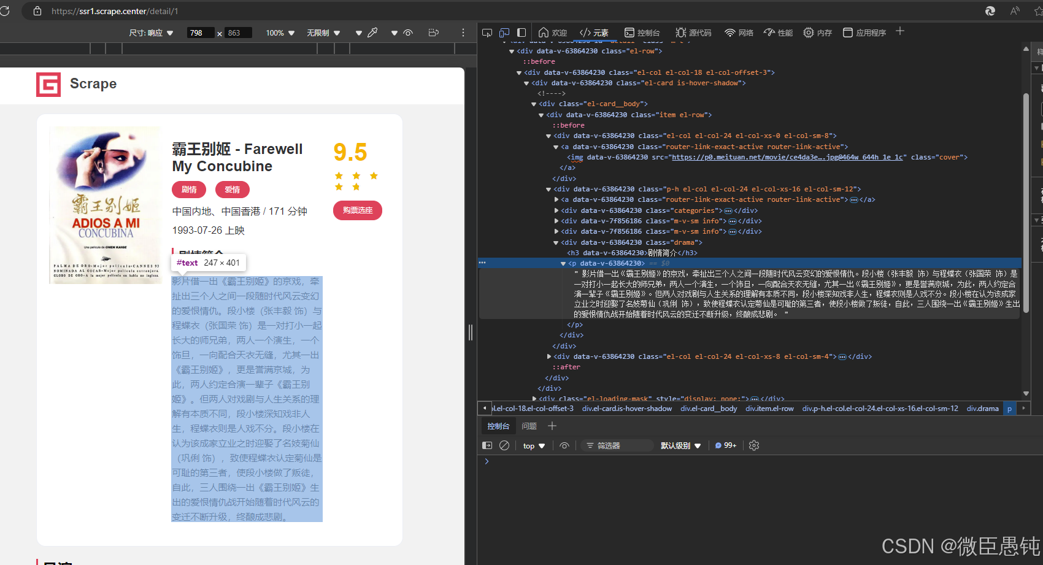This screenshot has height=565, width=1043.
Task: Add a new DevTools panel via plus icon
Action: 552,426
